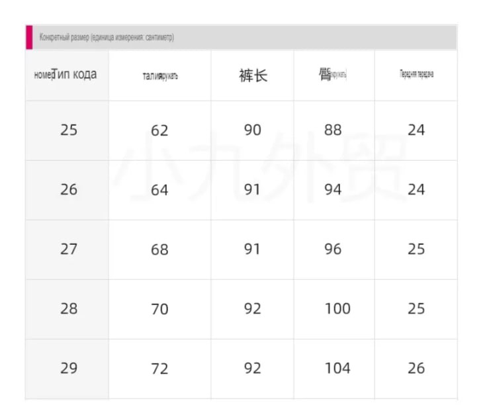Click the 裤长 pants length header
The height and width of the screenshot is (415, 489).
(253, 75)
